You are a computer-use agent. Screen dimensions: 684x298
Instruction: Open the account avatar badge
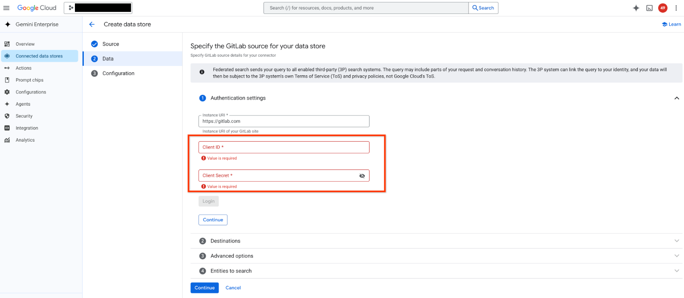pos(662,8)
